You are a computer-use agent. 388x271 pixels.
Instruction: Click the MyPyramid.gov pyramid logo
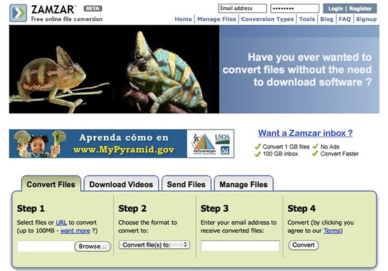[x=204, y=144]
